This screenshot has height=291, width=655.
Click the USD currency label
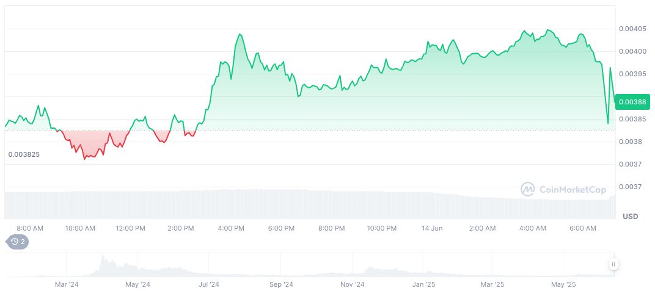click(x=630, y=217)
